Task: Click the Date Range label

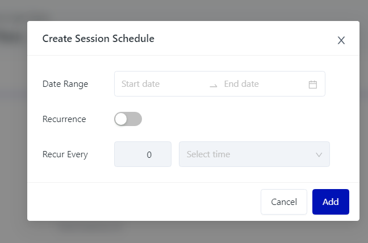Action: point(65,84)
